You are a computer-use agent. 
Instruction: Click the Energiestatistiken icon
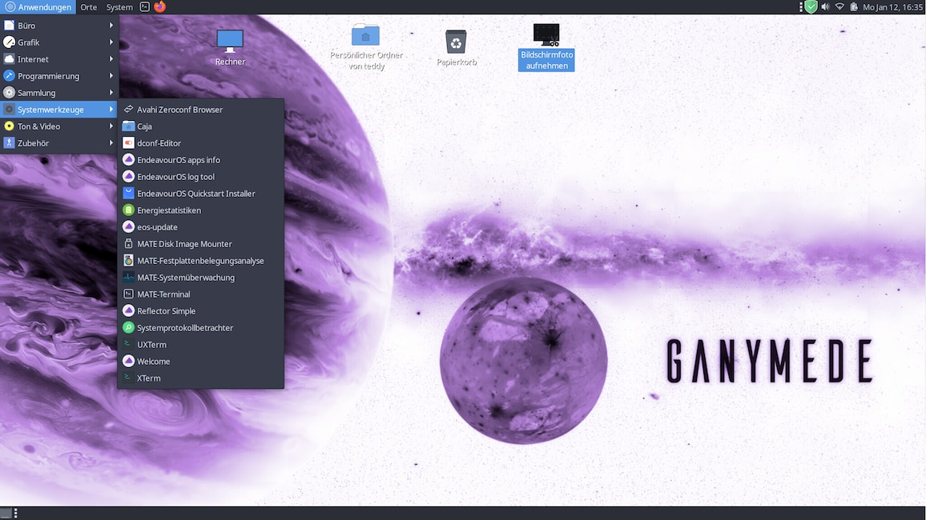click(x=128, y=210)
